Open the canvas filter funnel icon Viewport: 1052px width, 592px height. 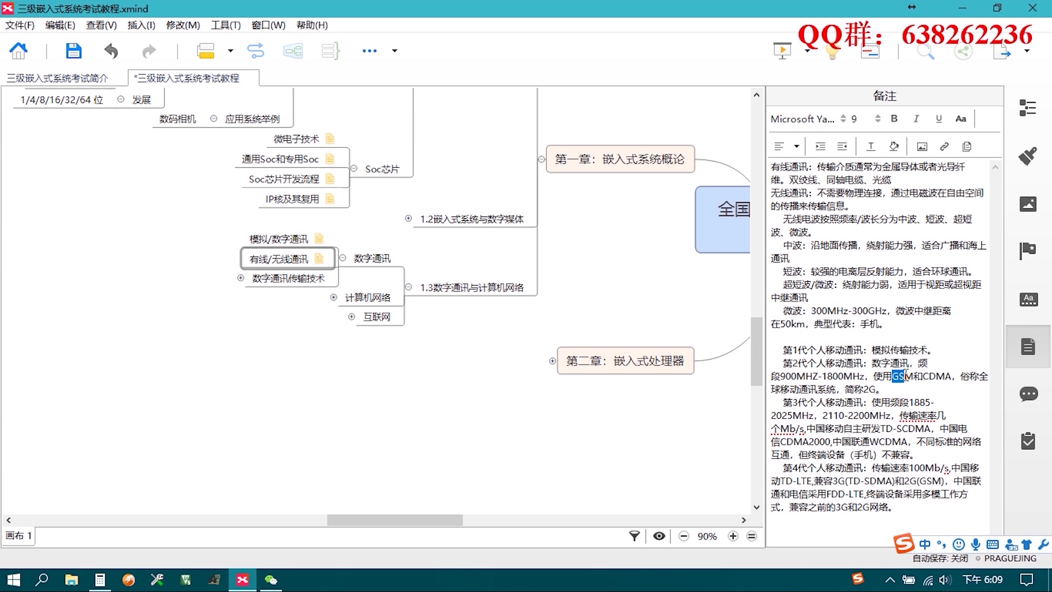point(634,536)
